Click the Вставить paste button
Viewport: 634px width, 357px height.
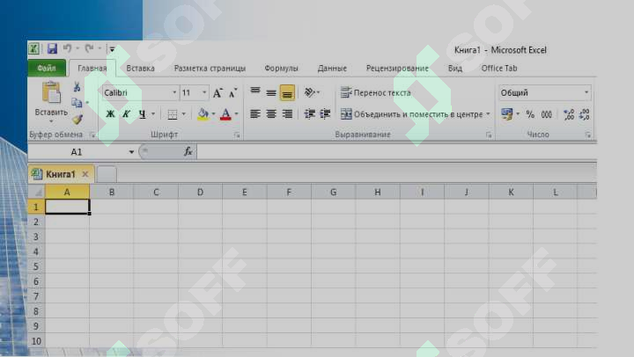[x=51, y=101]
